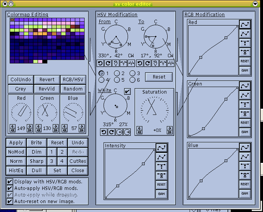Increase Blue dial value by one
The image size is (263, 212).
(x=82, y=126)
